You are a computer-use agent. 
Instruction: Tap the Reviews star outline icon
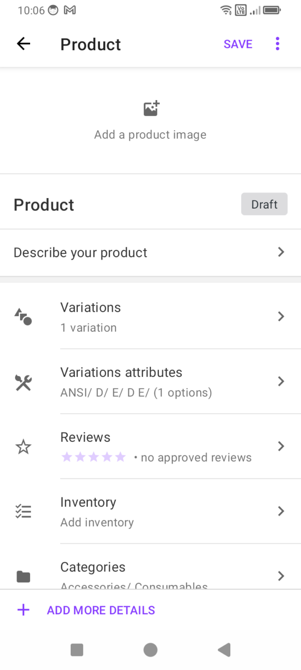[x=23, y=447]
